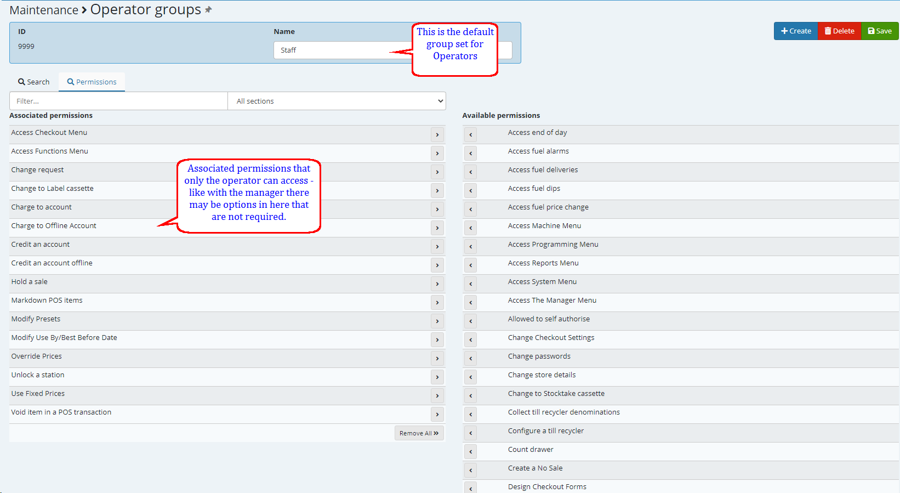The width and height of the screenshot is (900, 493).
Task: Focus the permissions Filter field
Action: tap(118, 101)
